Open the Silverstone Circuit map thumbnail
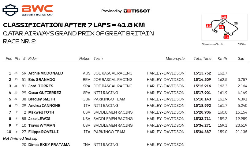250x149 pixels. pyautogui.click(x=225, y=27)
